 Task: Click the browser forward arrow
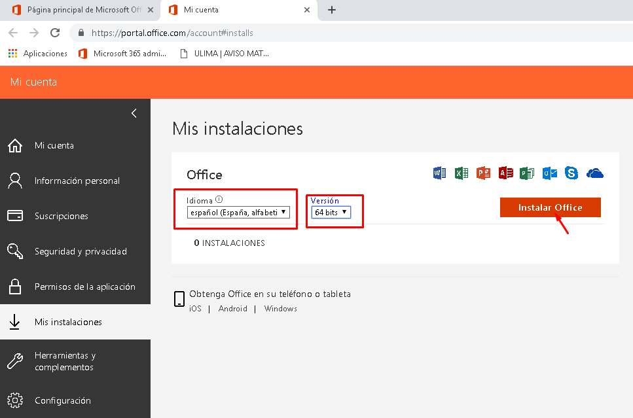click(34, 33)
